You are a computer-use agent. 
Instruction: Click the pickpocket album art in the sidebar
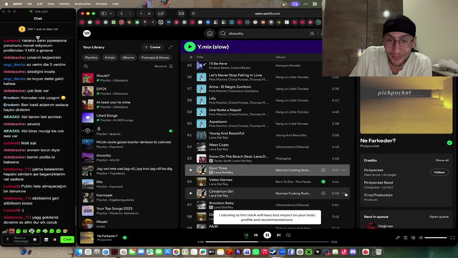point(406,105)
